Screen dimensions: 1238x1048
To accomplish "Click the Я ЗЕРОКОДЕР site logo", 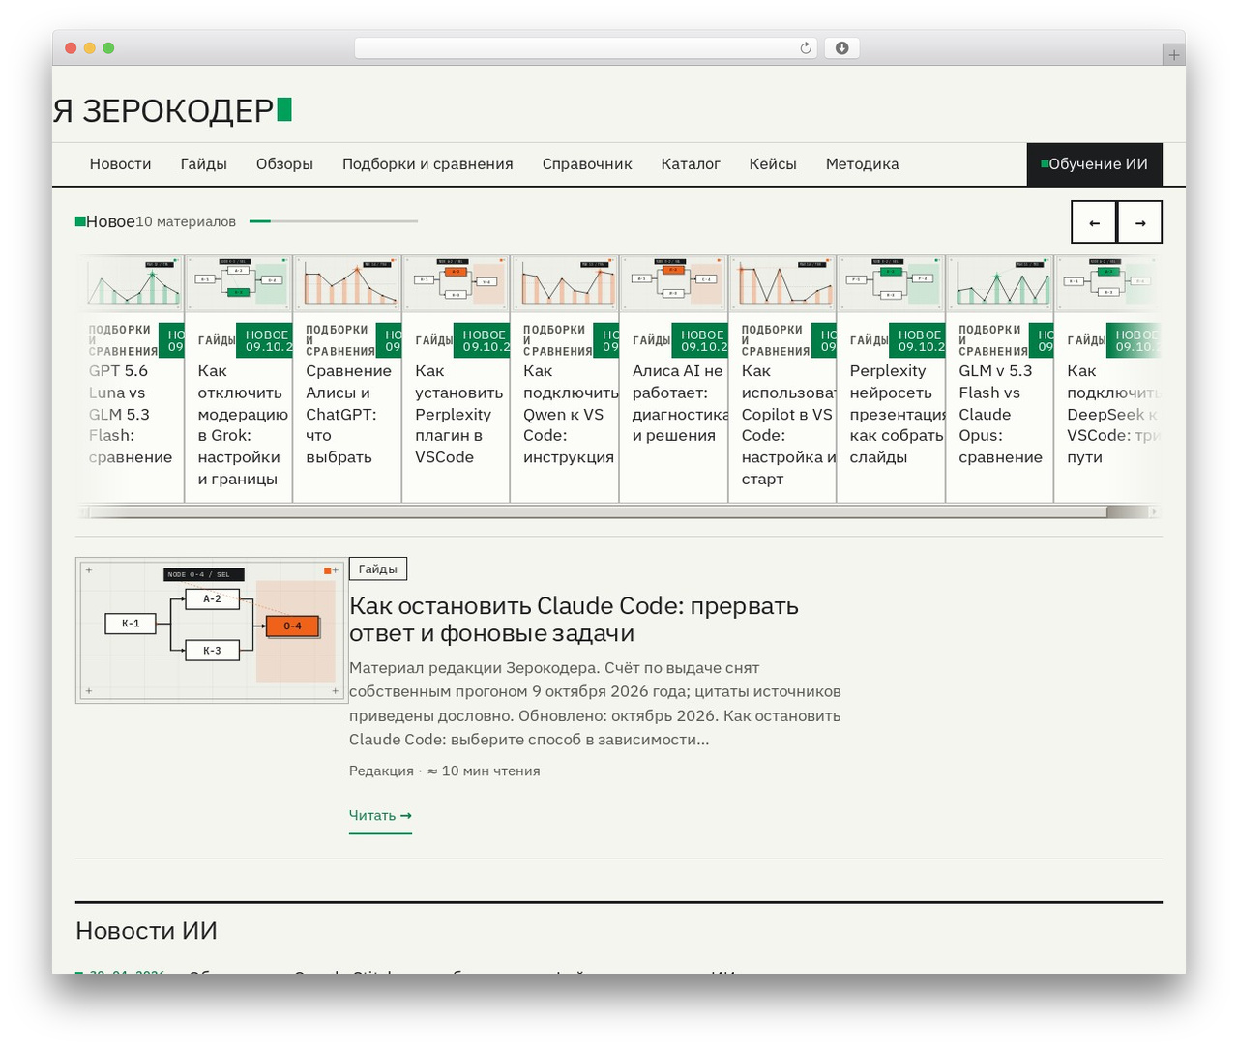I will [172, 111].
